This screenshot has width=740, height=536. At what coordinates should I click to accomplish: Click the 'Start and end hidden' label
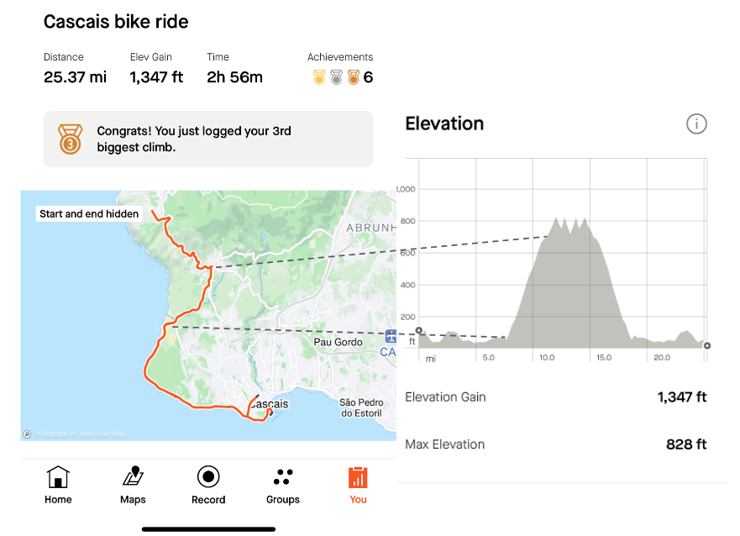89,213
